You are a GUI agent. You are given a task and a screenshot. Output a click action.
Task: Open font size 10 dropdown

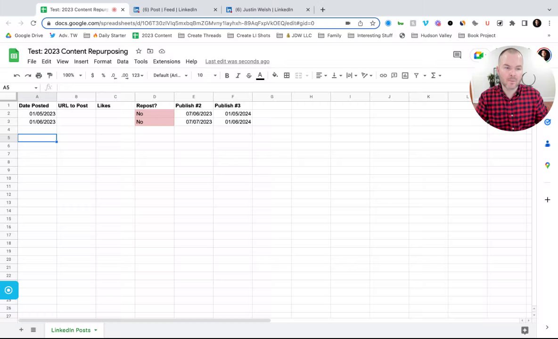click(x=207, y=75)
